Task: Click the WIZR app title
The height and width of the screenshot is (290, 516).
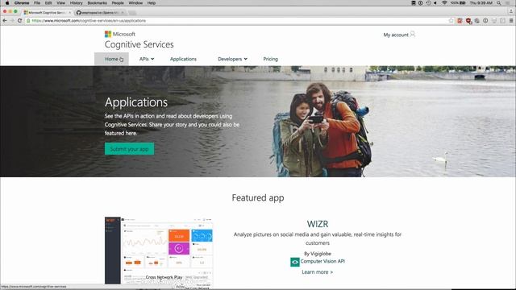Action: point(317,224)
